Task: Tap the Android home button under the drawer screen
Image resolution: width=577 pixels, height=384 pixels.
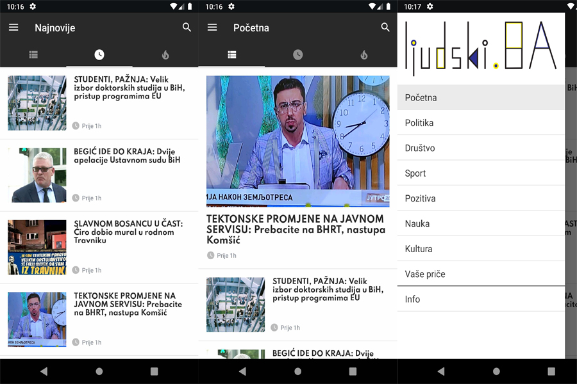Action: (x=496, y=371)
